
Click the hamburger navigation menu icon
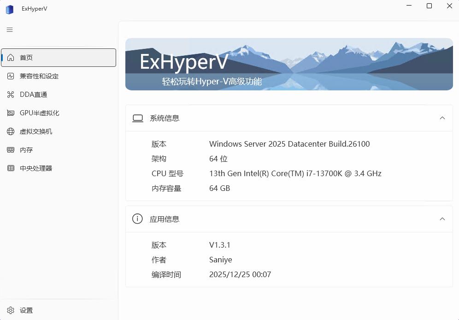[10, 30]
